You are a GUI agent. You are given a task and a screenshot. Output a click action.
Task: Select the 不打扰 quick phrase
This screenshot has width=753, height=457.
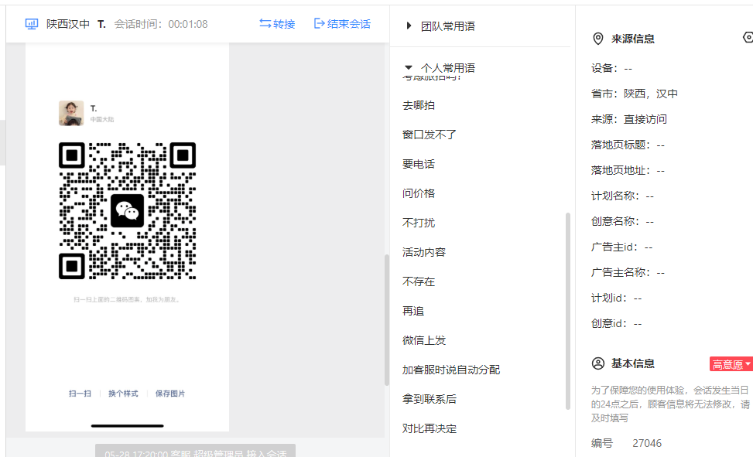tap(419, 223)
